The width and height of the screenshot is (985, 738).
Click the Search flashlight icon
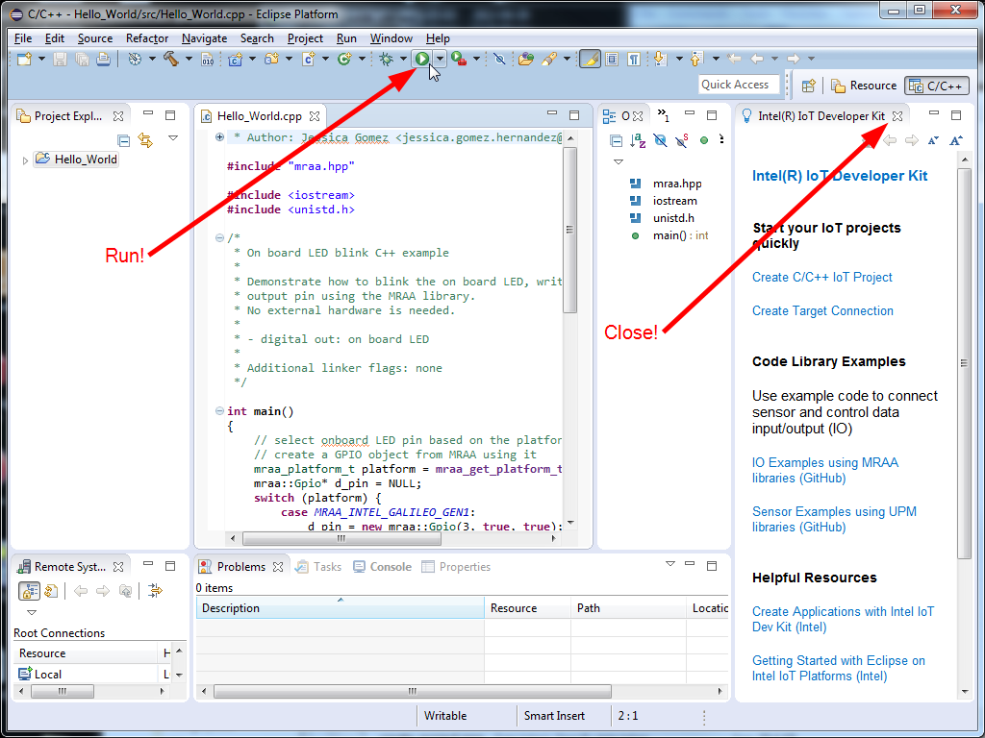[x=549, y=59]
